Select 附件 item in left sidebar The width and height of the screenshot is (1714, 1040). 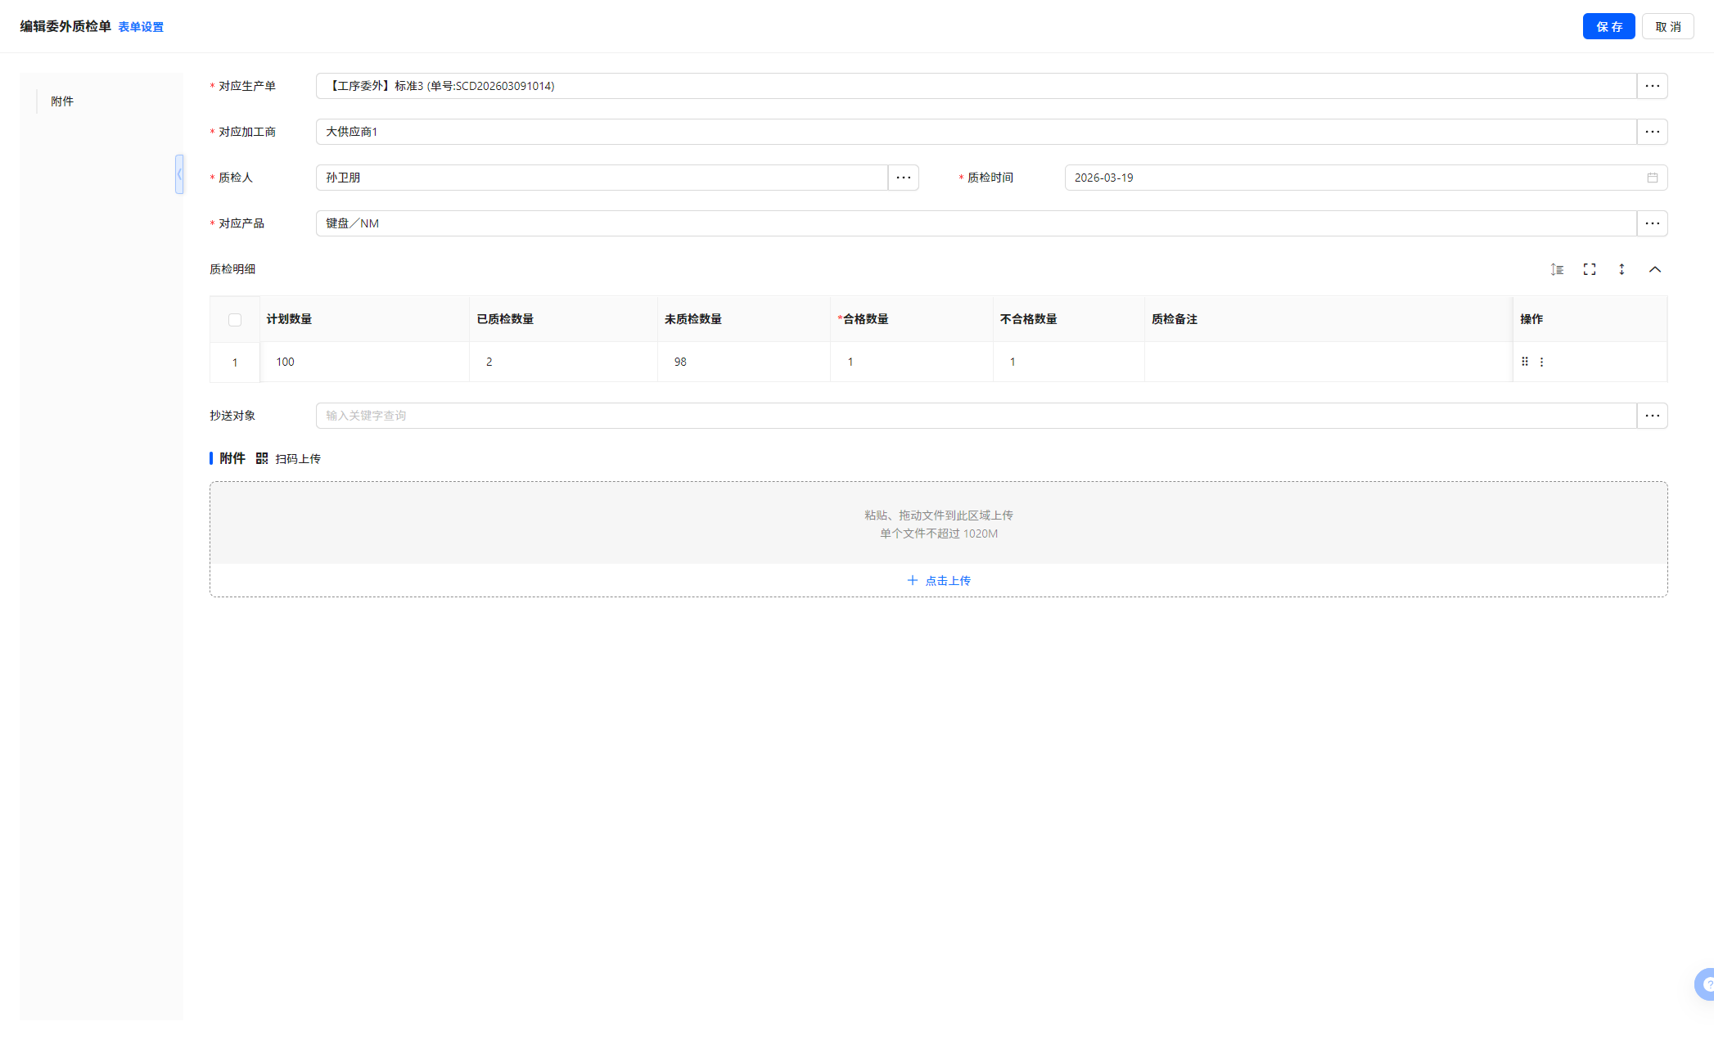coord(62,101)
